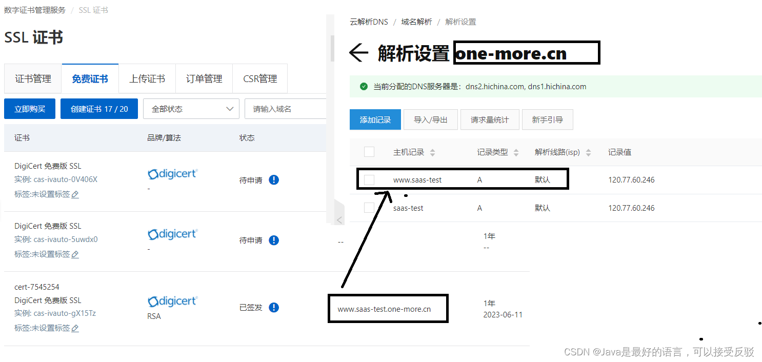Click the www.saas-test host record text
The width and height of the screenshot is (762, 362).
click(x=417, y=180)
